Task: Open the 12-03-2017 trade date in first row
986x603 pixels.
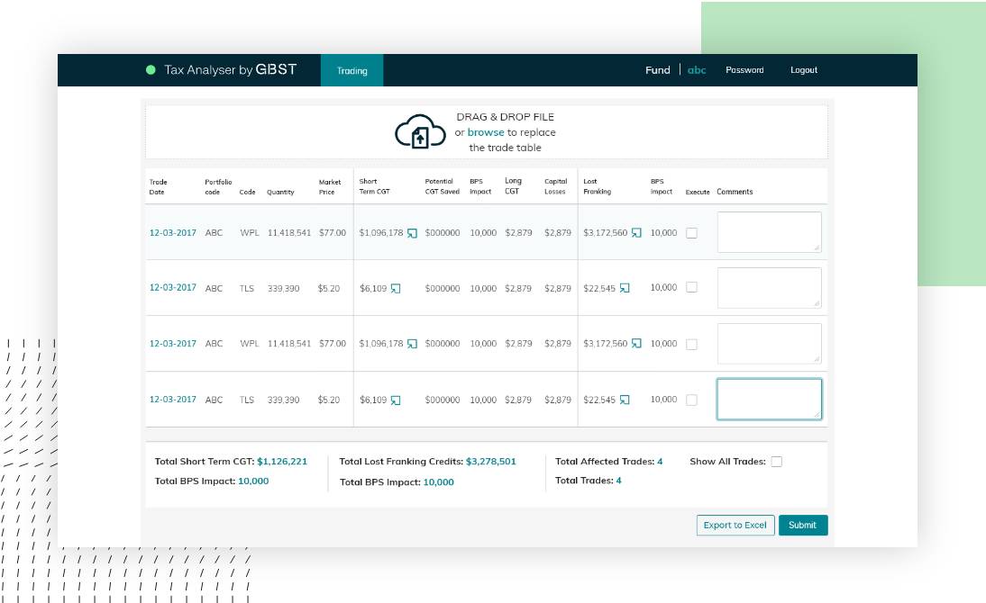Action: pyautogui.click(x=173, y=233)
